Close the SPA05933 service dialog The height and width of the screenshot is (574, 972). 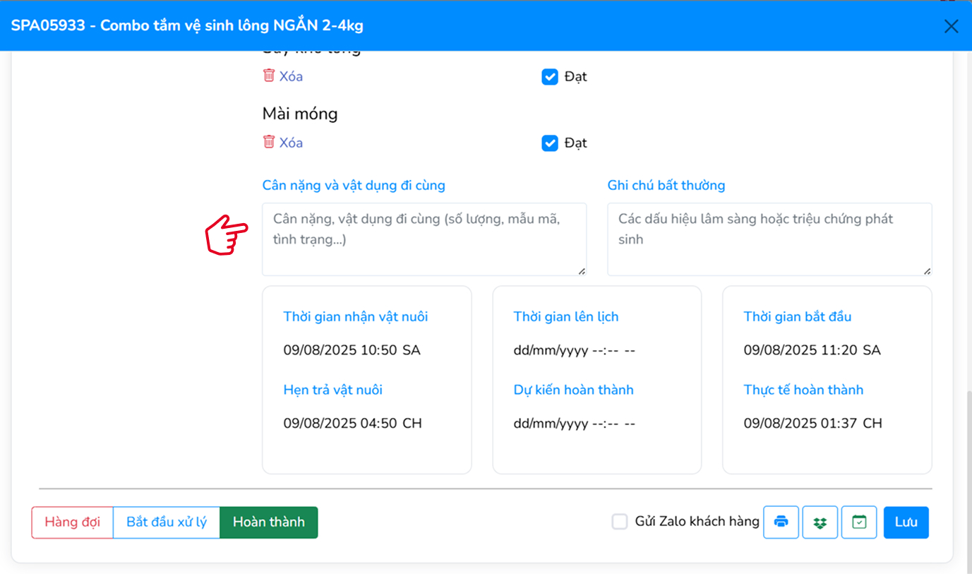click(952, 25)
